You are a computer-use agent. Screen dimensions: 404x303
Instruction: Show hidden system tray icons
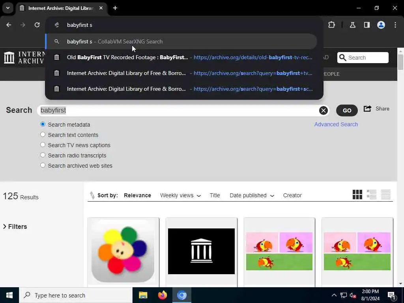pos(334,295)
